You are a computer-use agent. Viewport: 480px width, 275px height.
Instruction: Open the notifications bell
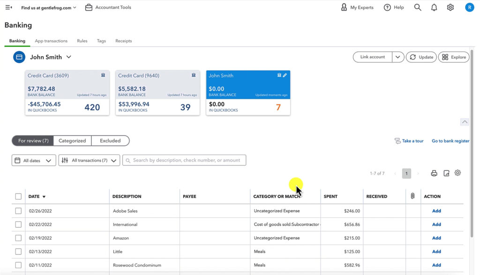[x=434, y=7]
